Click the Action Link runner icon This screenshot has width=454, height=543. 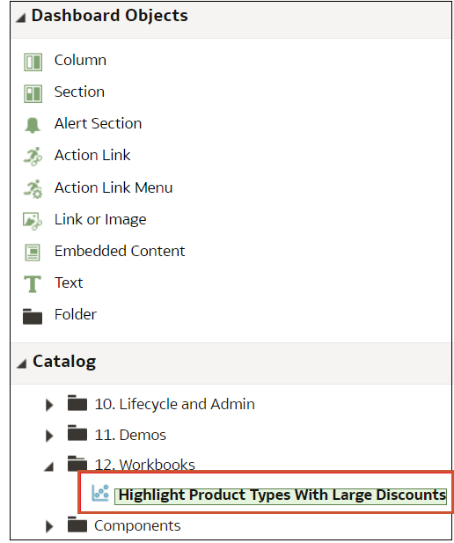coord(33,156)
